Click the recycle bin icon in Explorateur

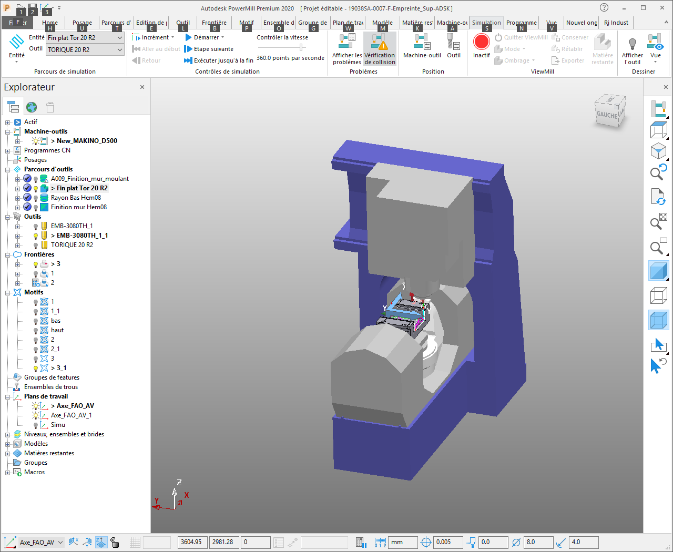[50, 107]
